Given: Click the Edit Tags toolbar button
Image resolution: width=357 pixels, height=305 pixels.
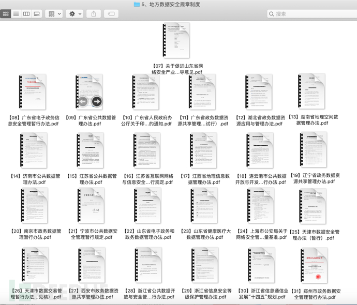Looking at the screenshot, I should pyautogui.click(x=111, y=14).
